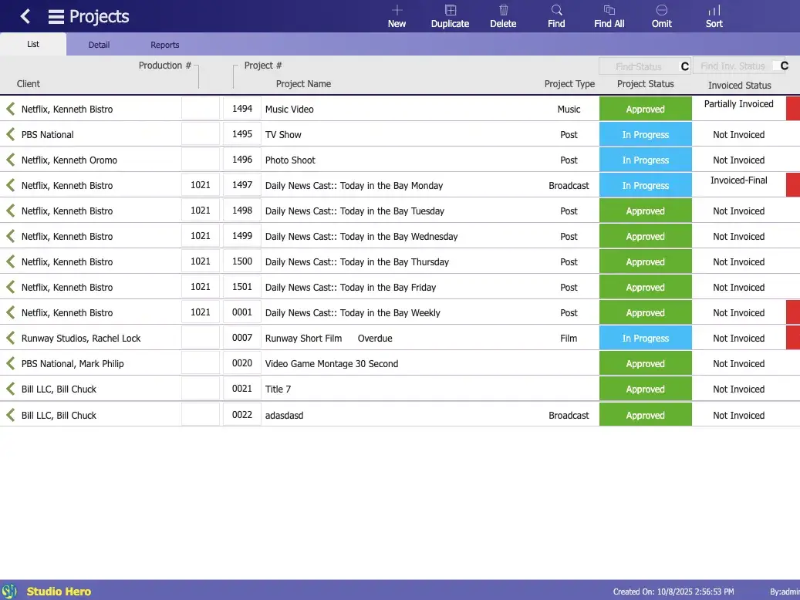Click Partially Invoiced status text
This screenshot has height=600, width=800.
click(739, 103)
